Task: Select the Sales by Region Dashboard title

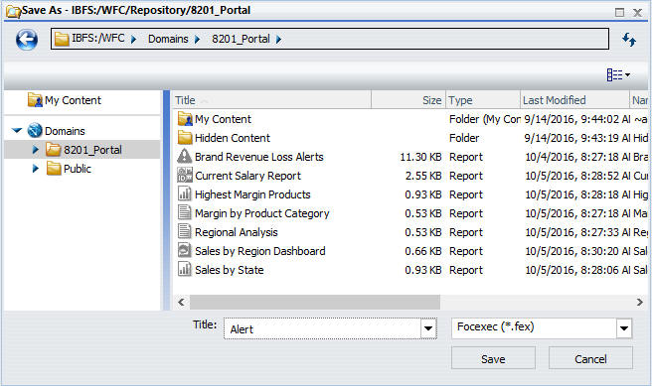Action: click(259, 251)
